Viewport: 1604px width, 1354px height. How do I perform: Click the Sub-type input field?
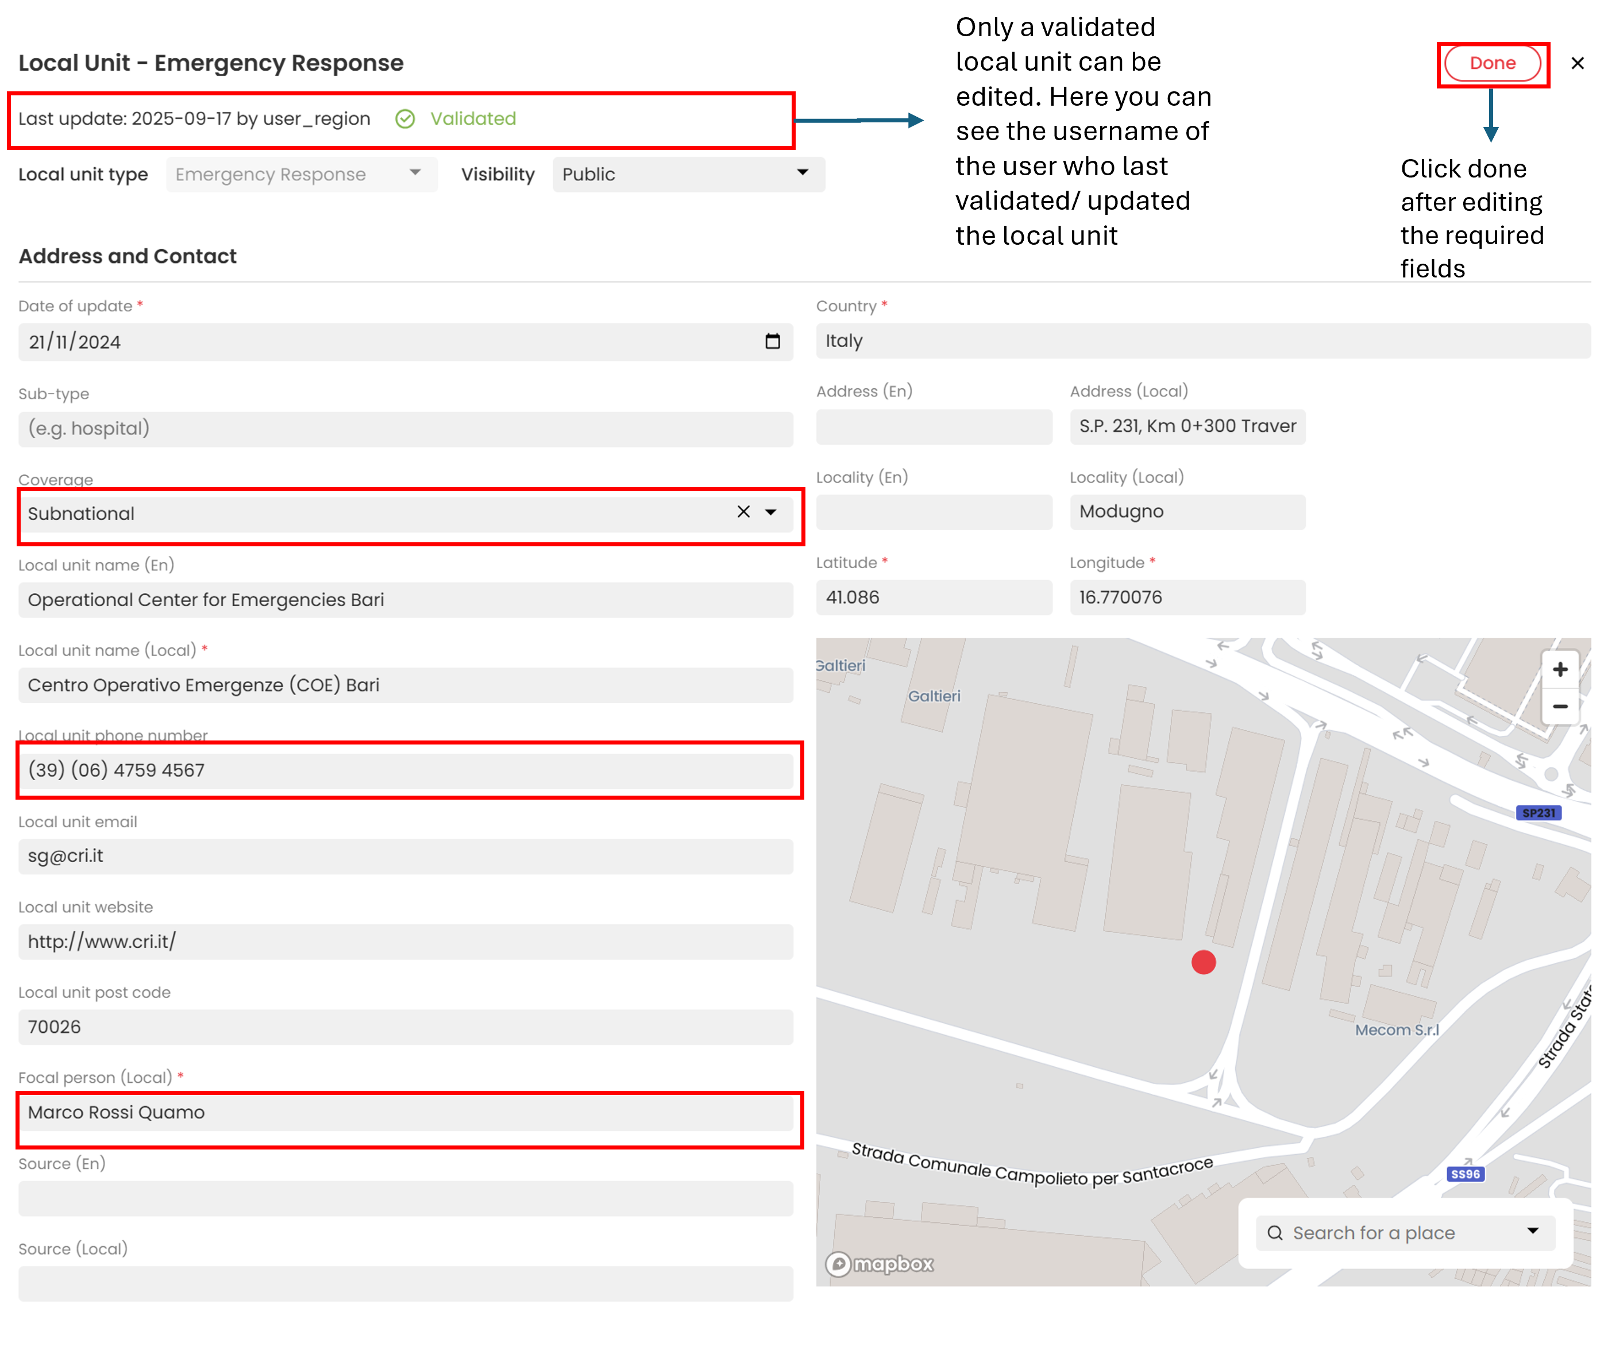[405, 429]
